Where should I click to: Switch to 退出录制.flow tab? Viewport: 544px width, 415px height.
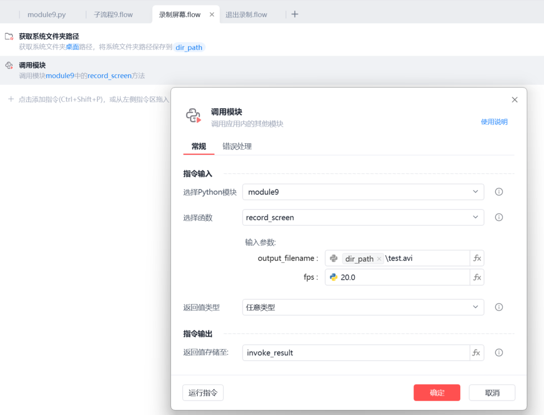point(246,14)
